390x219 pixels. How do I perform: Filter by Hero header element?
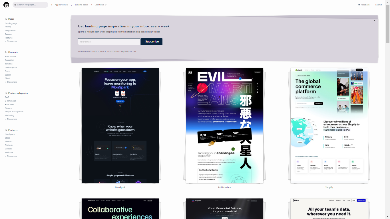tap(11, 57)
